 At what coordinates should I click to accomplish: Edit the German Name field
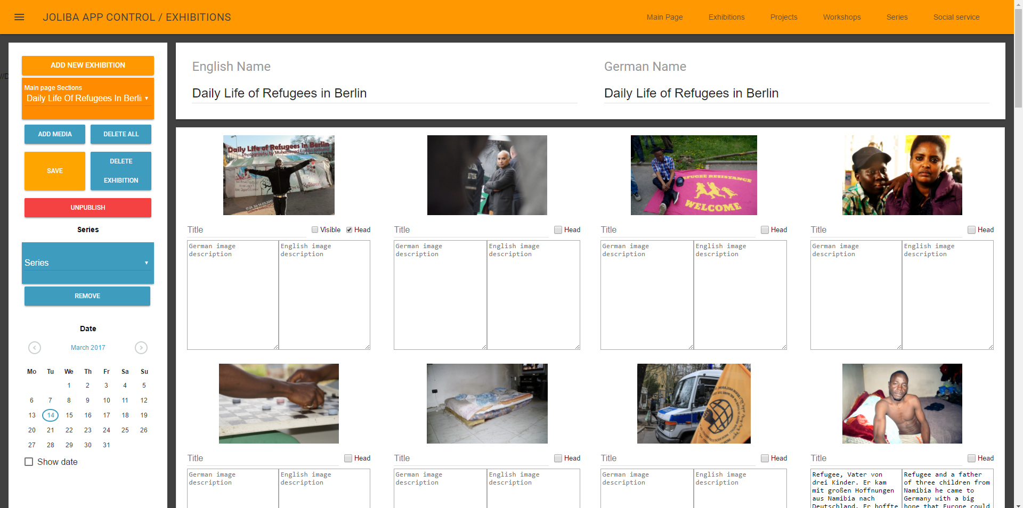coord(797,94)
